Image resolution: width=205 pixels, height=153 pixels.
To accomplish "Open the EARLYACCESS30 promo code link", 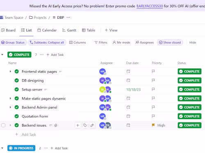I will (150, 6).
